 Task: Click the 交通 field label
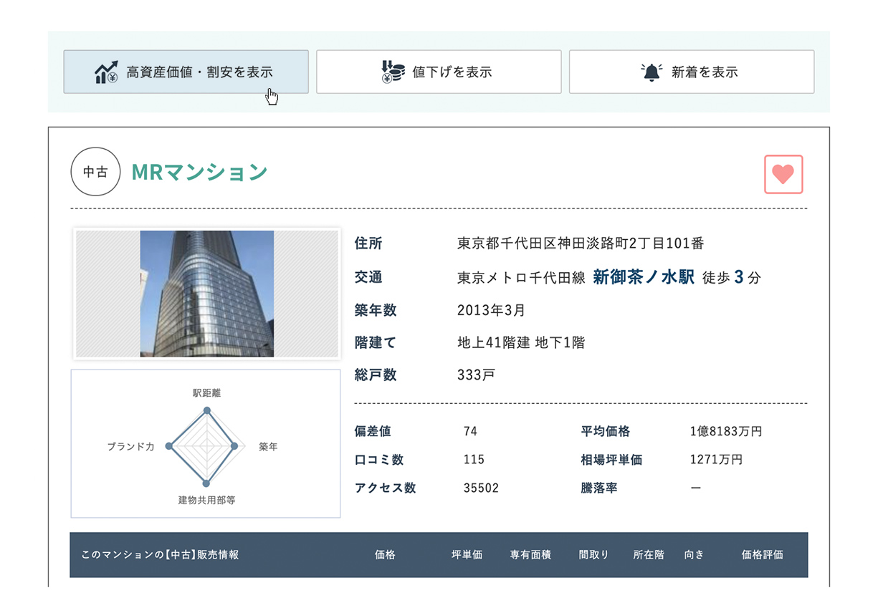[x=368, y=277]
